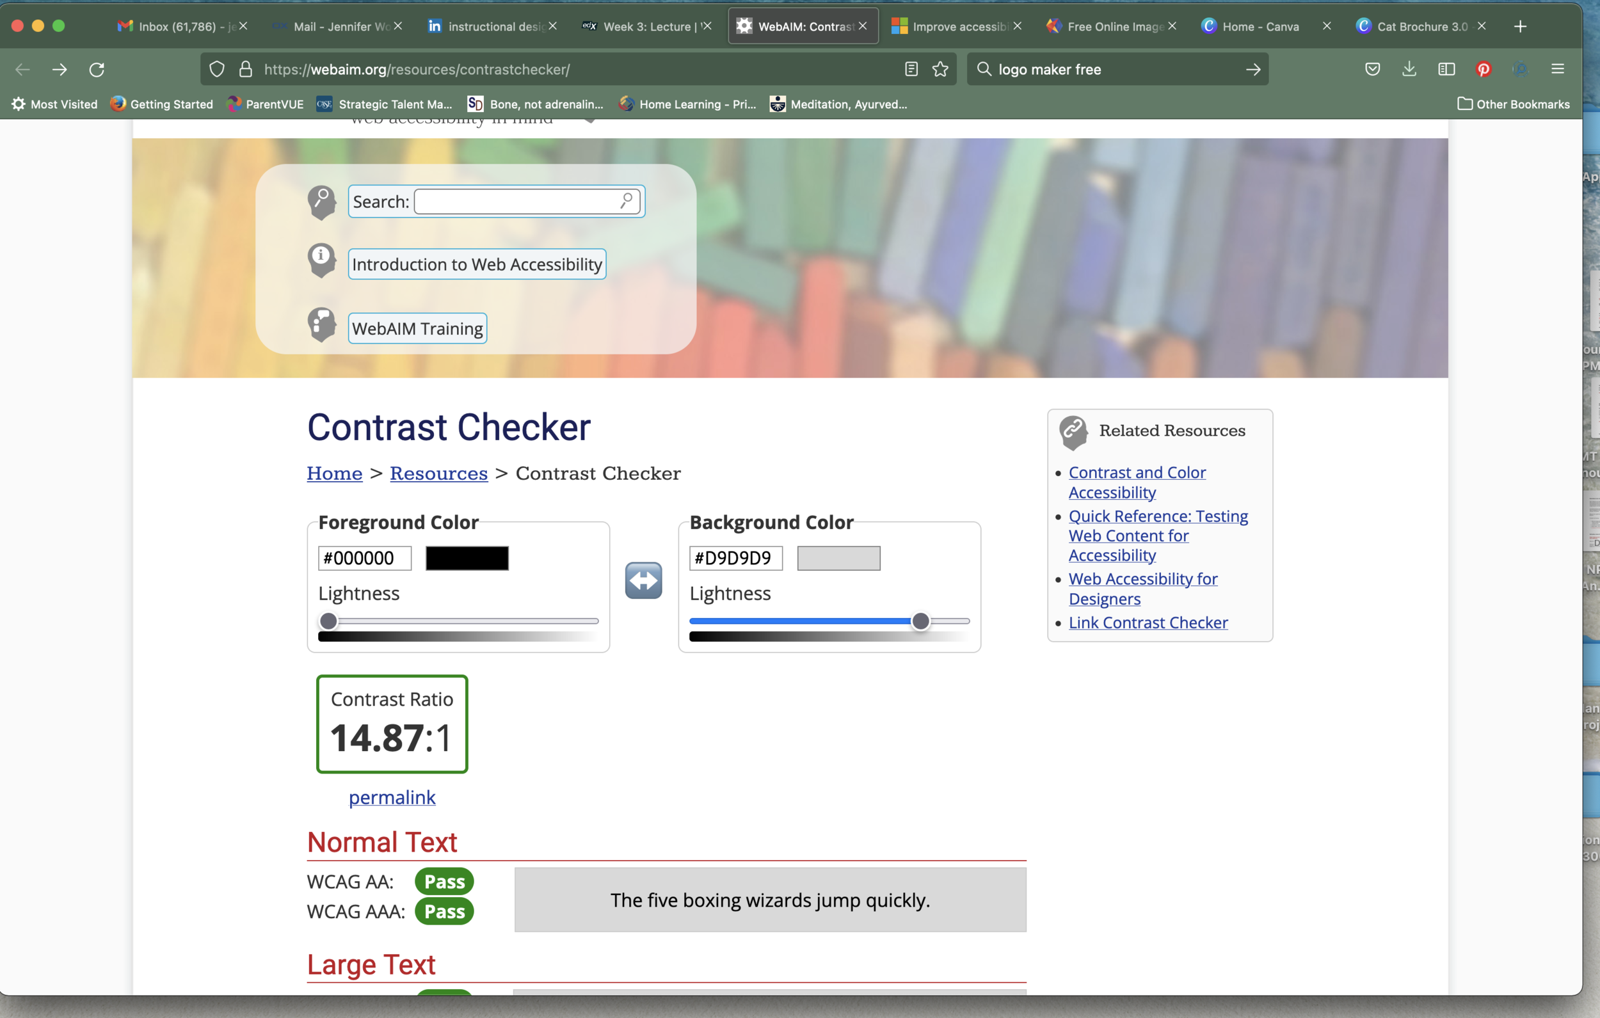Viewport: 1600px width, 1018px height.
Task: Bookmark this page with the star icon
Action: (x=940, y=69)
